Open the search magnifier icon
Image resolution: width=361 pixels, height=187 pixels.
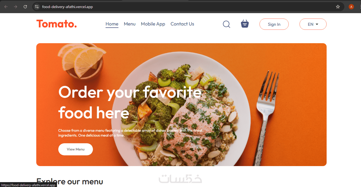click(x=226, y=24)
